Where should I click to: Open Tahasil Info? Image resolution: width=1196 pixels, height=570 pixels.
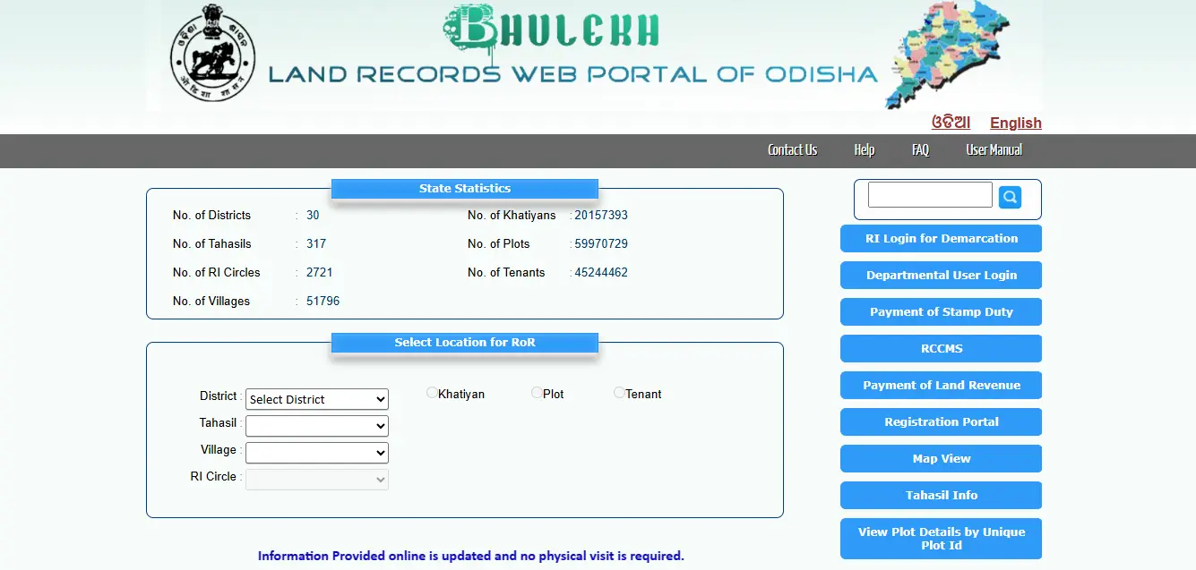click(x=942, y=496)
